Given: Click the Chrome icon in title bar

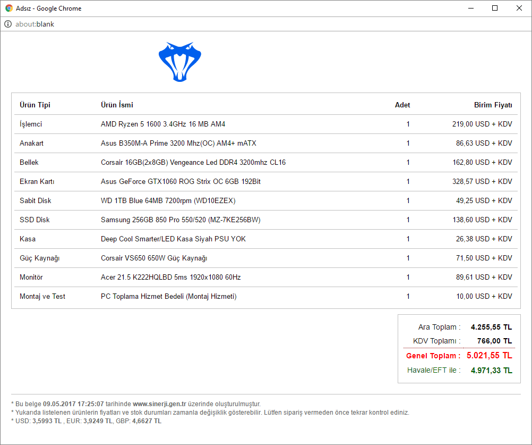Looking at the screenshot, I should [x=9, y=8].
